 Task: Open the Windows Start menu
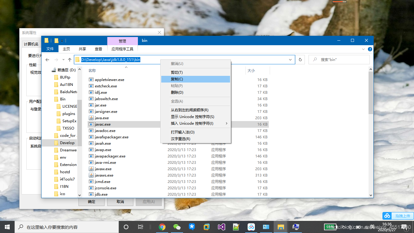[x=7, y=227]
